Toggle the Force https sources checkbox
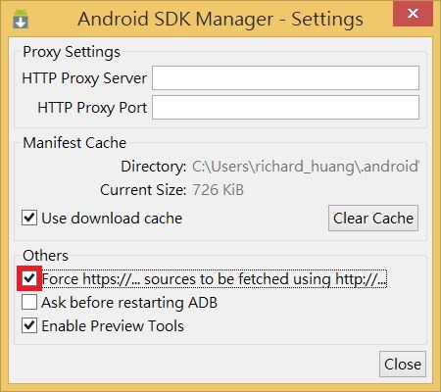 [29, 278]
